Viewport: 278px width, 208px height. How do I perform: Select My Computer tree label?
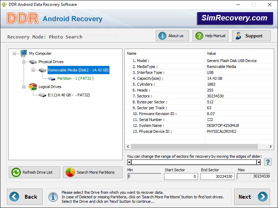(x=40, y=53)
